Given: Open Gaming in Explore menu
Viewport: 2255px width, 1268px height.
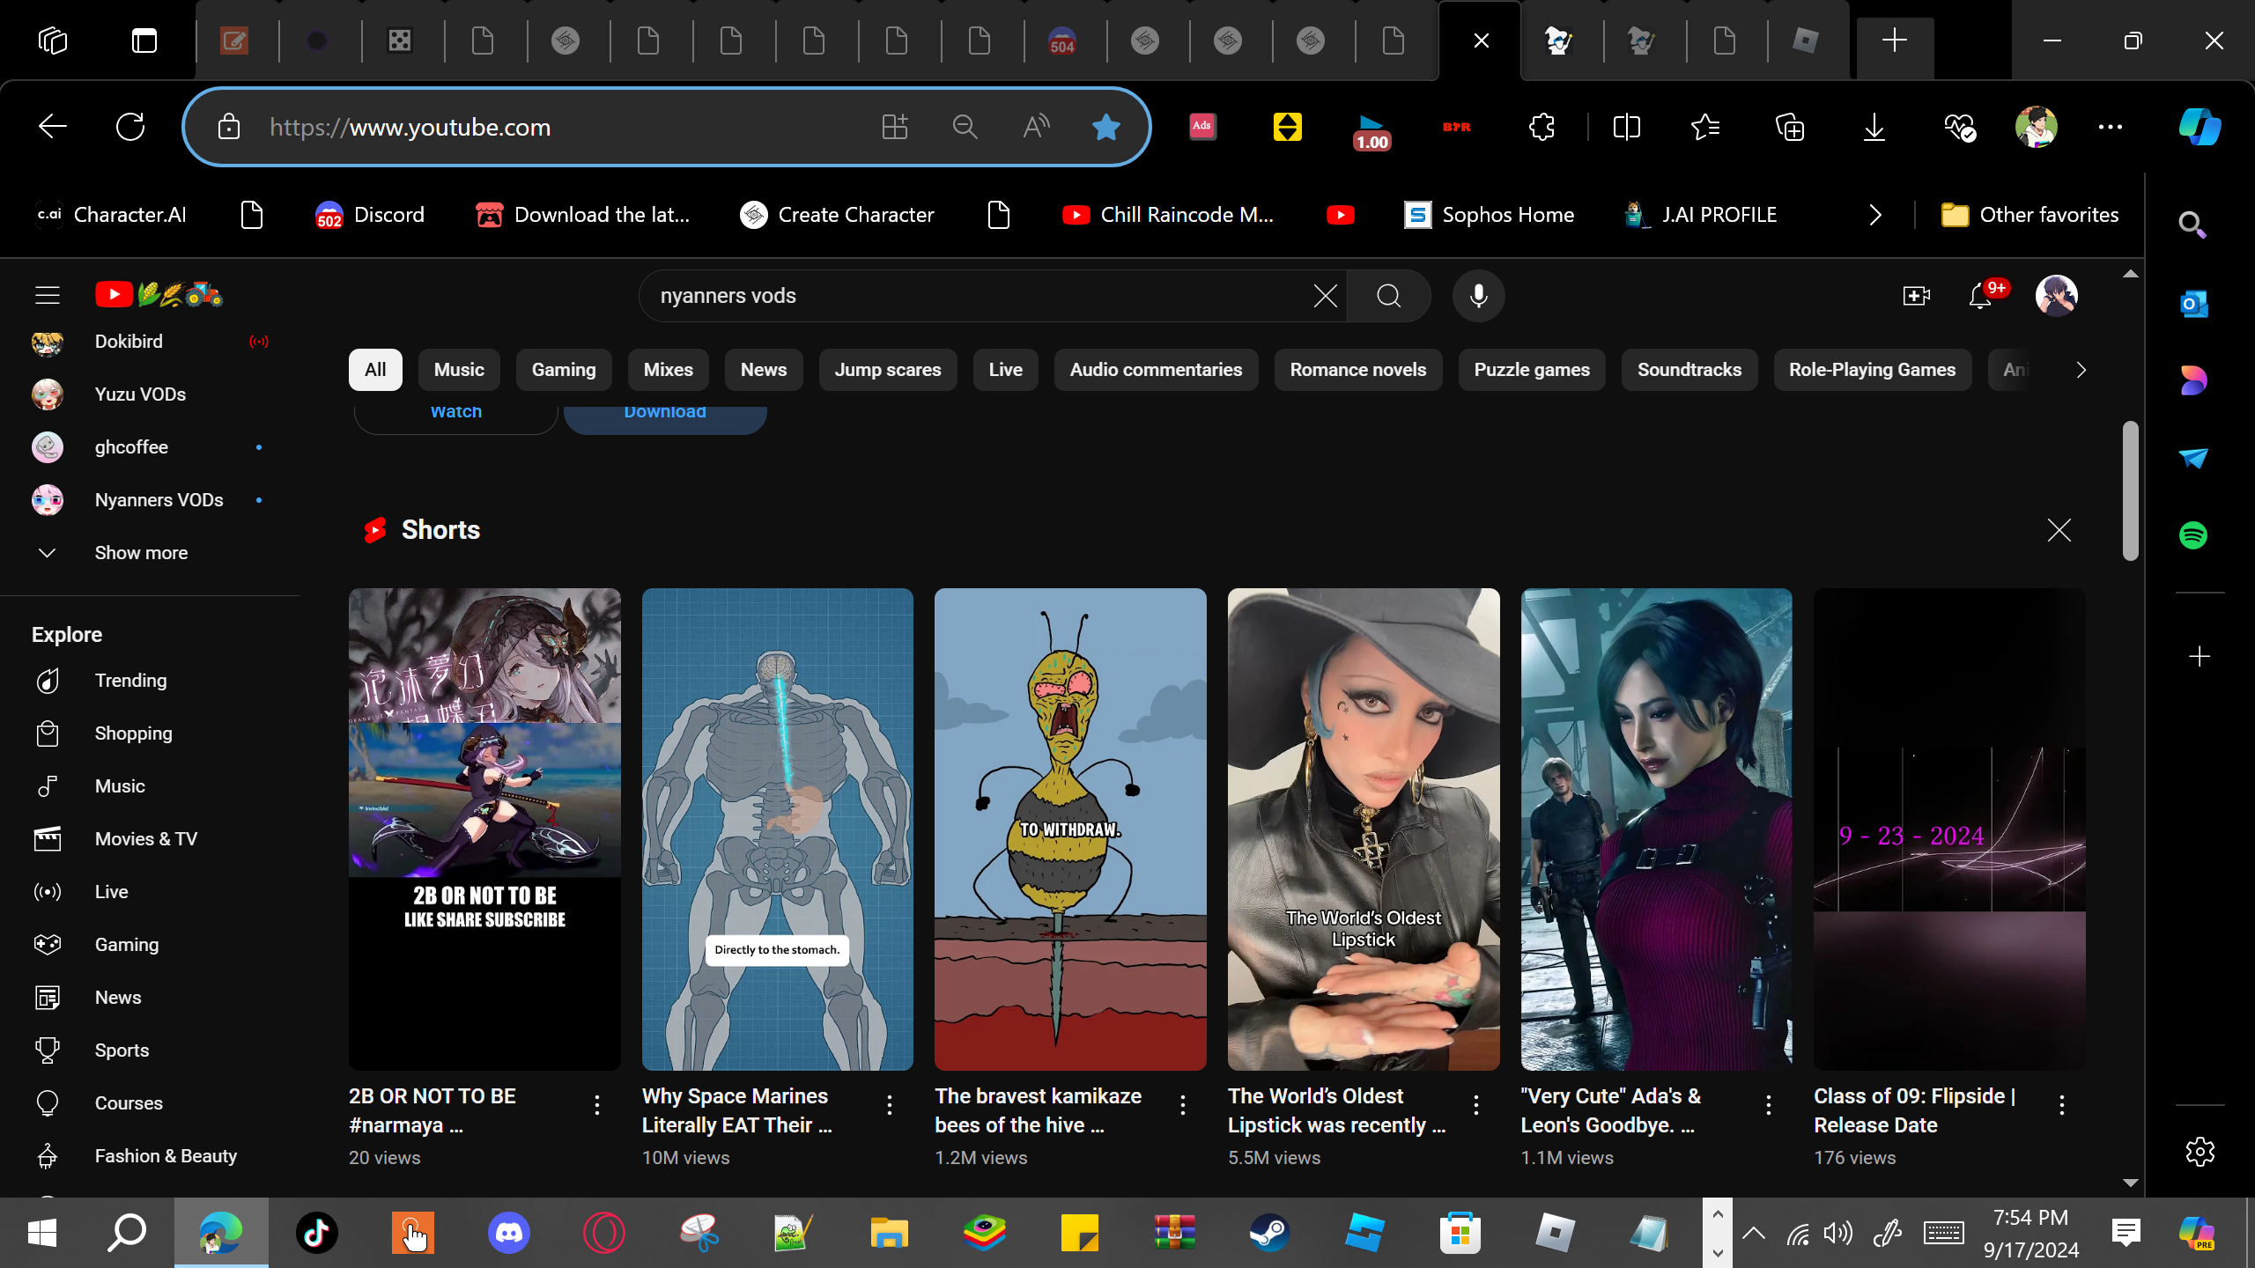Looking at the screenshot, I should pos(127,945).
